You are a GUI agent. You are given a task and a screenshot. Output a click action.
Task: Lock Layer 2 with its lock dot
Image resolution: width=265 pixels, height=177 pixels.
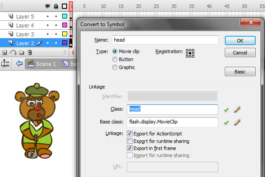click(x=56, y=43)
